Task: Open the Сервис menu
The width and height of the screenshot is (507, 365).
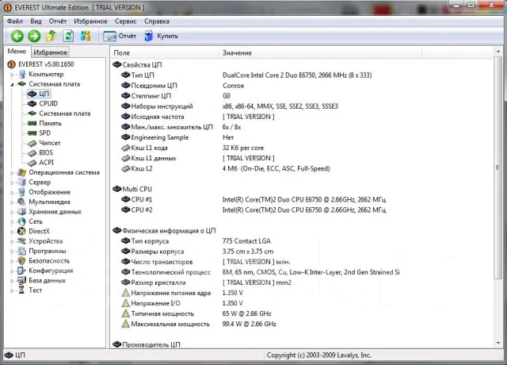Action: pos(126,21)
